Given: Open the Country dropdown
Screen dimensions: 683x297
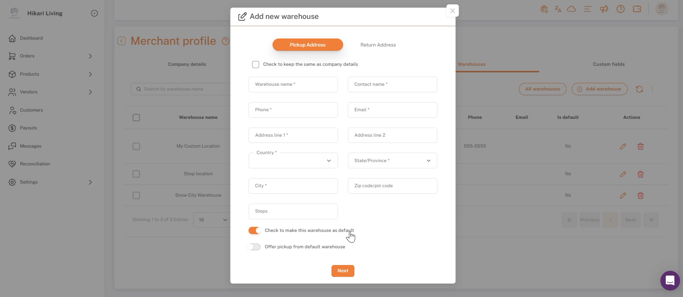Looking at the screenshot, I should [293, 160].
